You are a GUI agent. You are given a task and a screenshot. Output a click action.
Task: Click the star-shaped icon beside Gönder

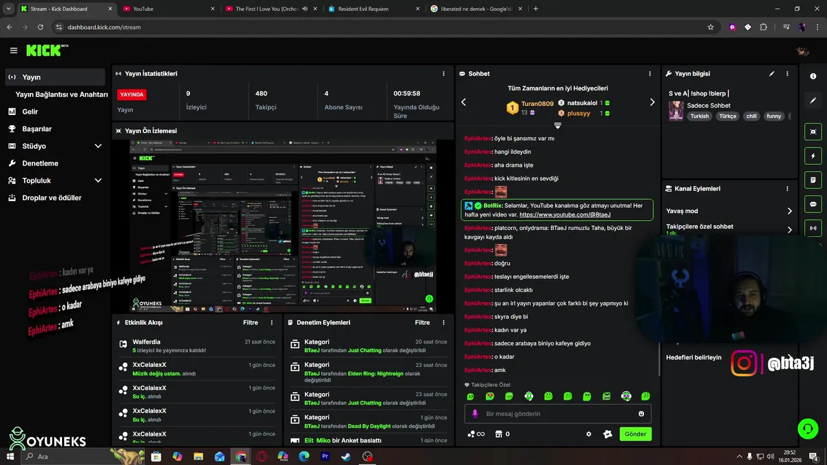[x=607, y=434]
